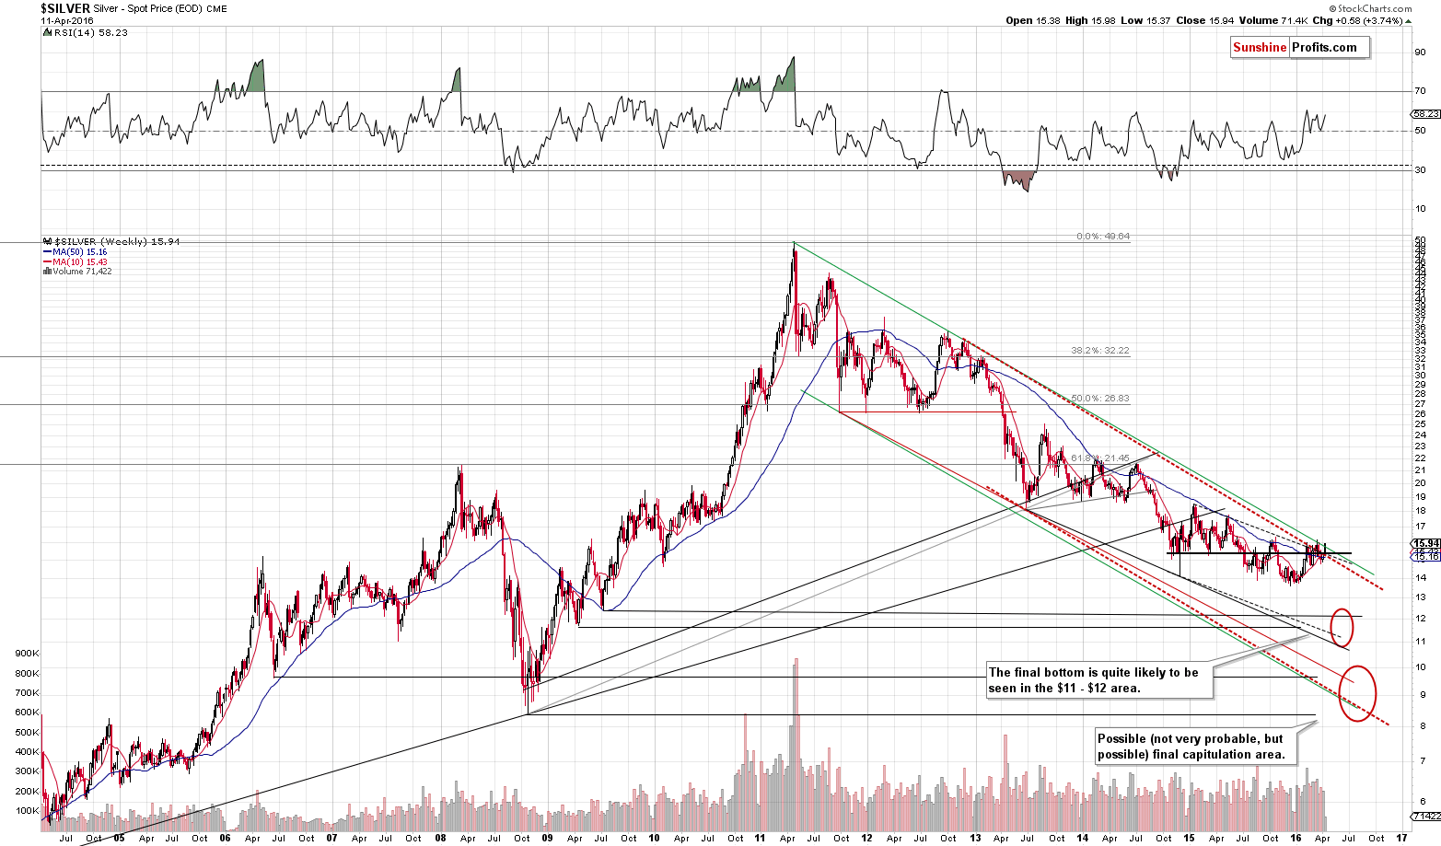Click the $SILVER ticker title
This screenshot has height=846, width=1441.
(x=65, y=8)
